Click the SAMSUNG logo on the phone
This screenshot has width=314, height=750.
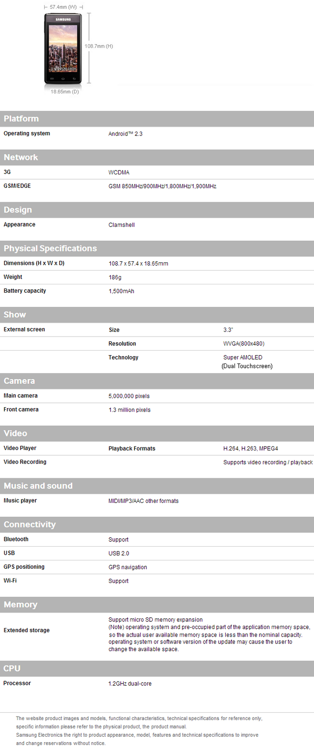coord(63,19)
